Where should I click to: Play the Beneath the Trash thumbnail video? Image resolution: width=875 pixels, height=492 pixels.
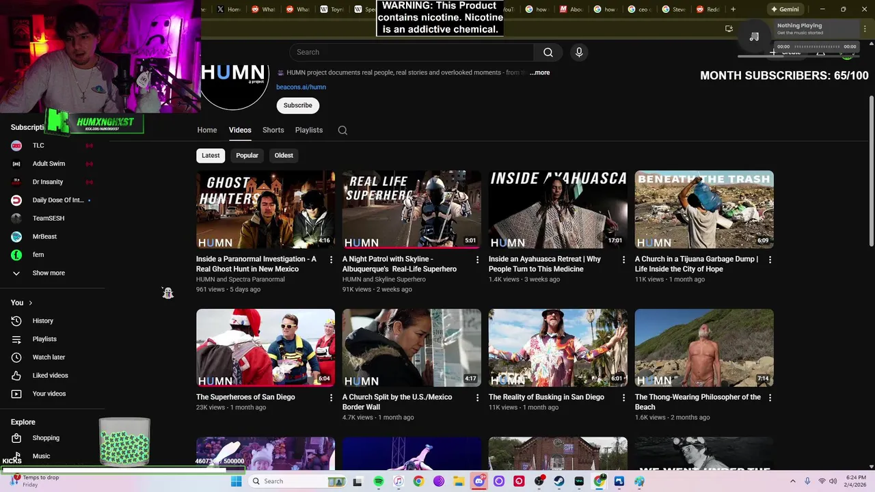(x=704, y=209)
